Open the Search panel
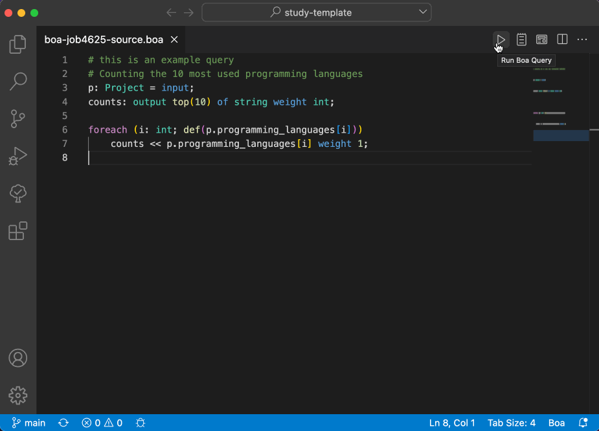The height and width of the screenshot is (431, 599). pos(17,82)
